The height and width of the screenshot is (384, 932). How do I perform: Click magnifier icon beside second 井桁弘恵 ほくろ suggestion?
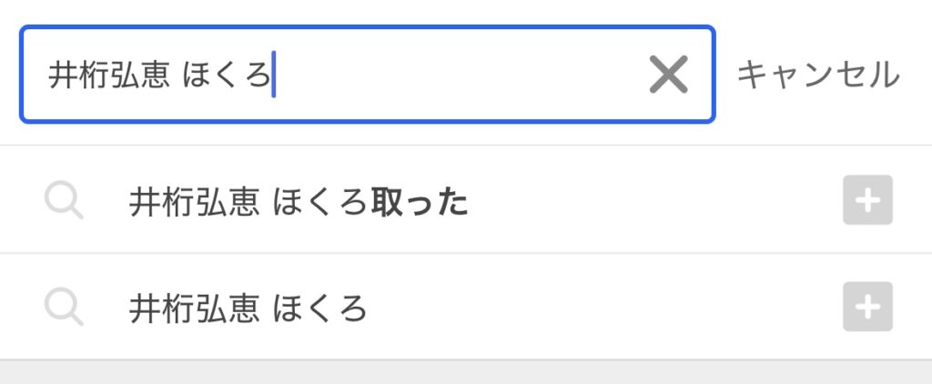click(64, 308)
